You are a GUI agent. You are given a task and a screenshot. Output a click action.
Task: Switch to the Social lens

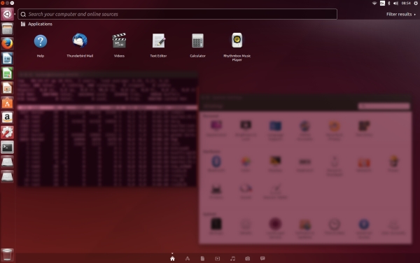pyautogui.click(x=262, y=258)
